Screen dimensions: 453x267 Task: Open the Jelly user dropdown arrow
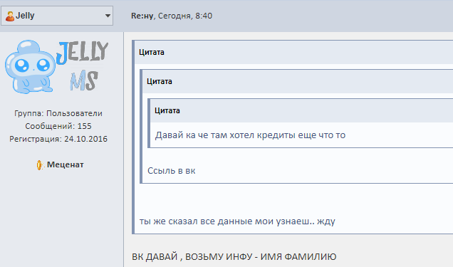tap(108, 16)
